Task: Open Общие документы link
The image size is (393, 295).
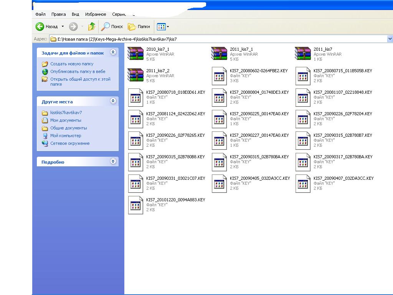Action: click(x=69, y=128)
